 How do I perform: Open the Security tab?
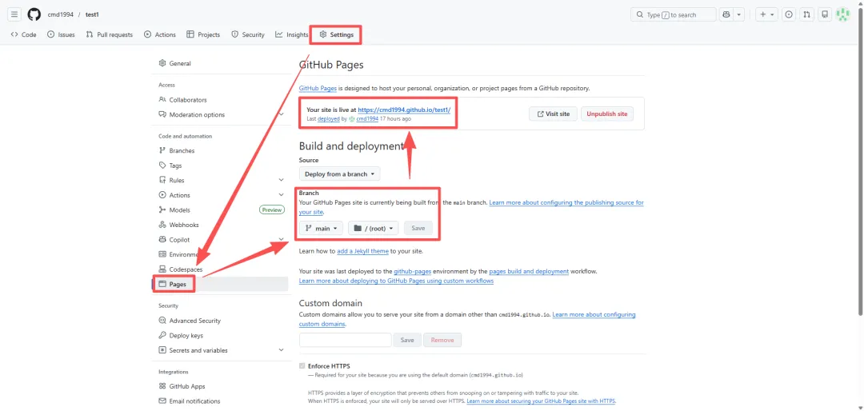[248, 34]
